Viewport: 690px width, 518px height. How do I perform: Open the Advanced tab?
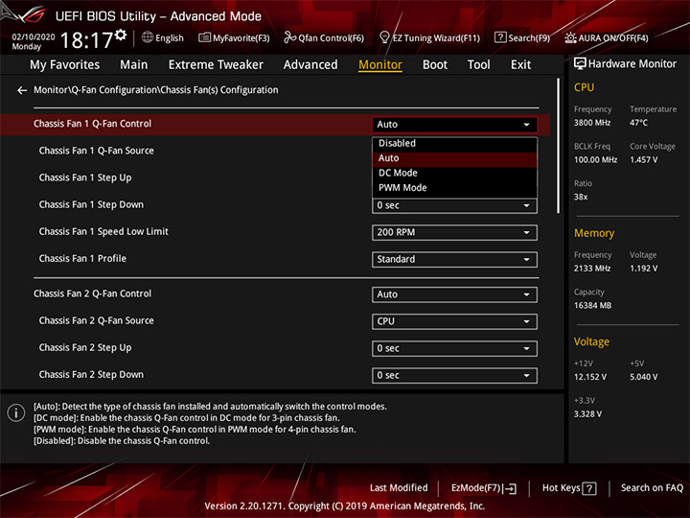point(310,65)
